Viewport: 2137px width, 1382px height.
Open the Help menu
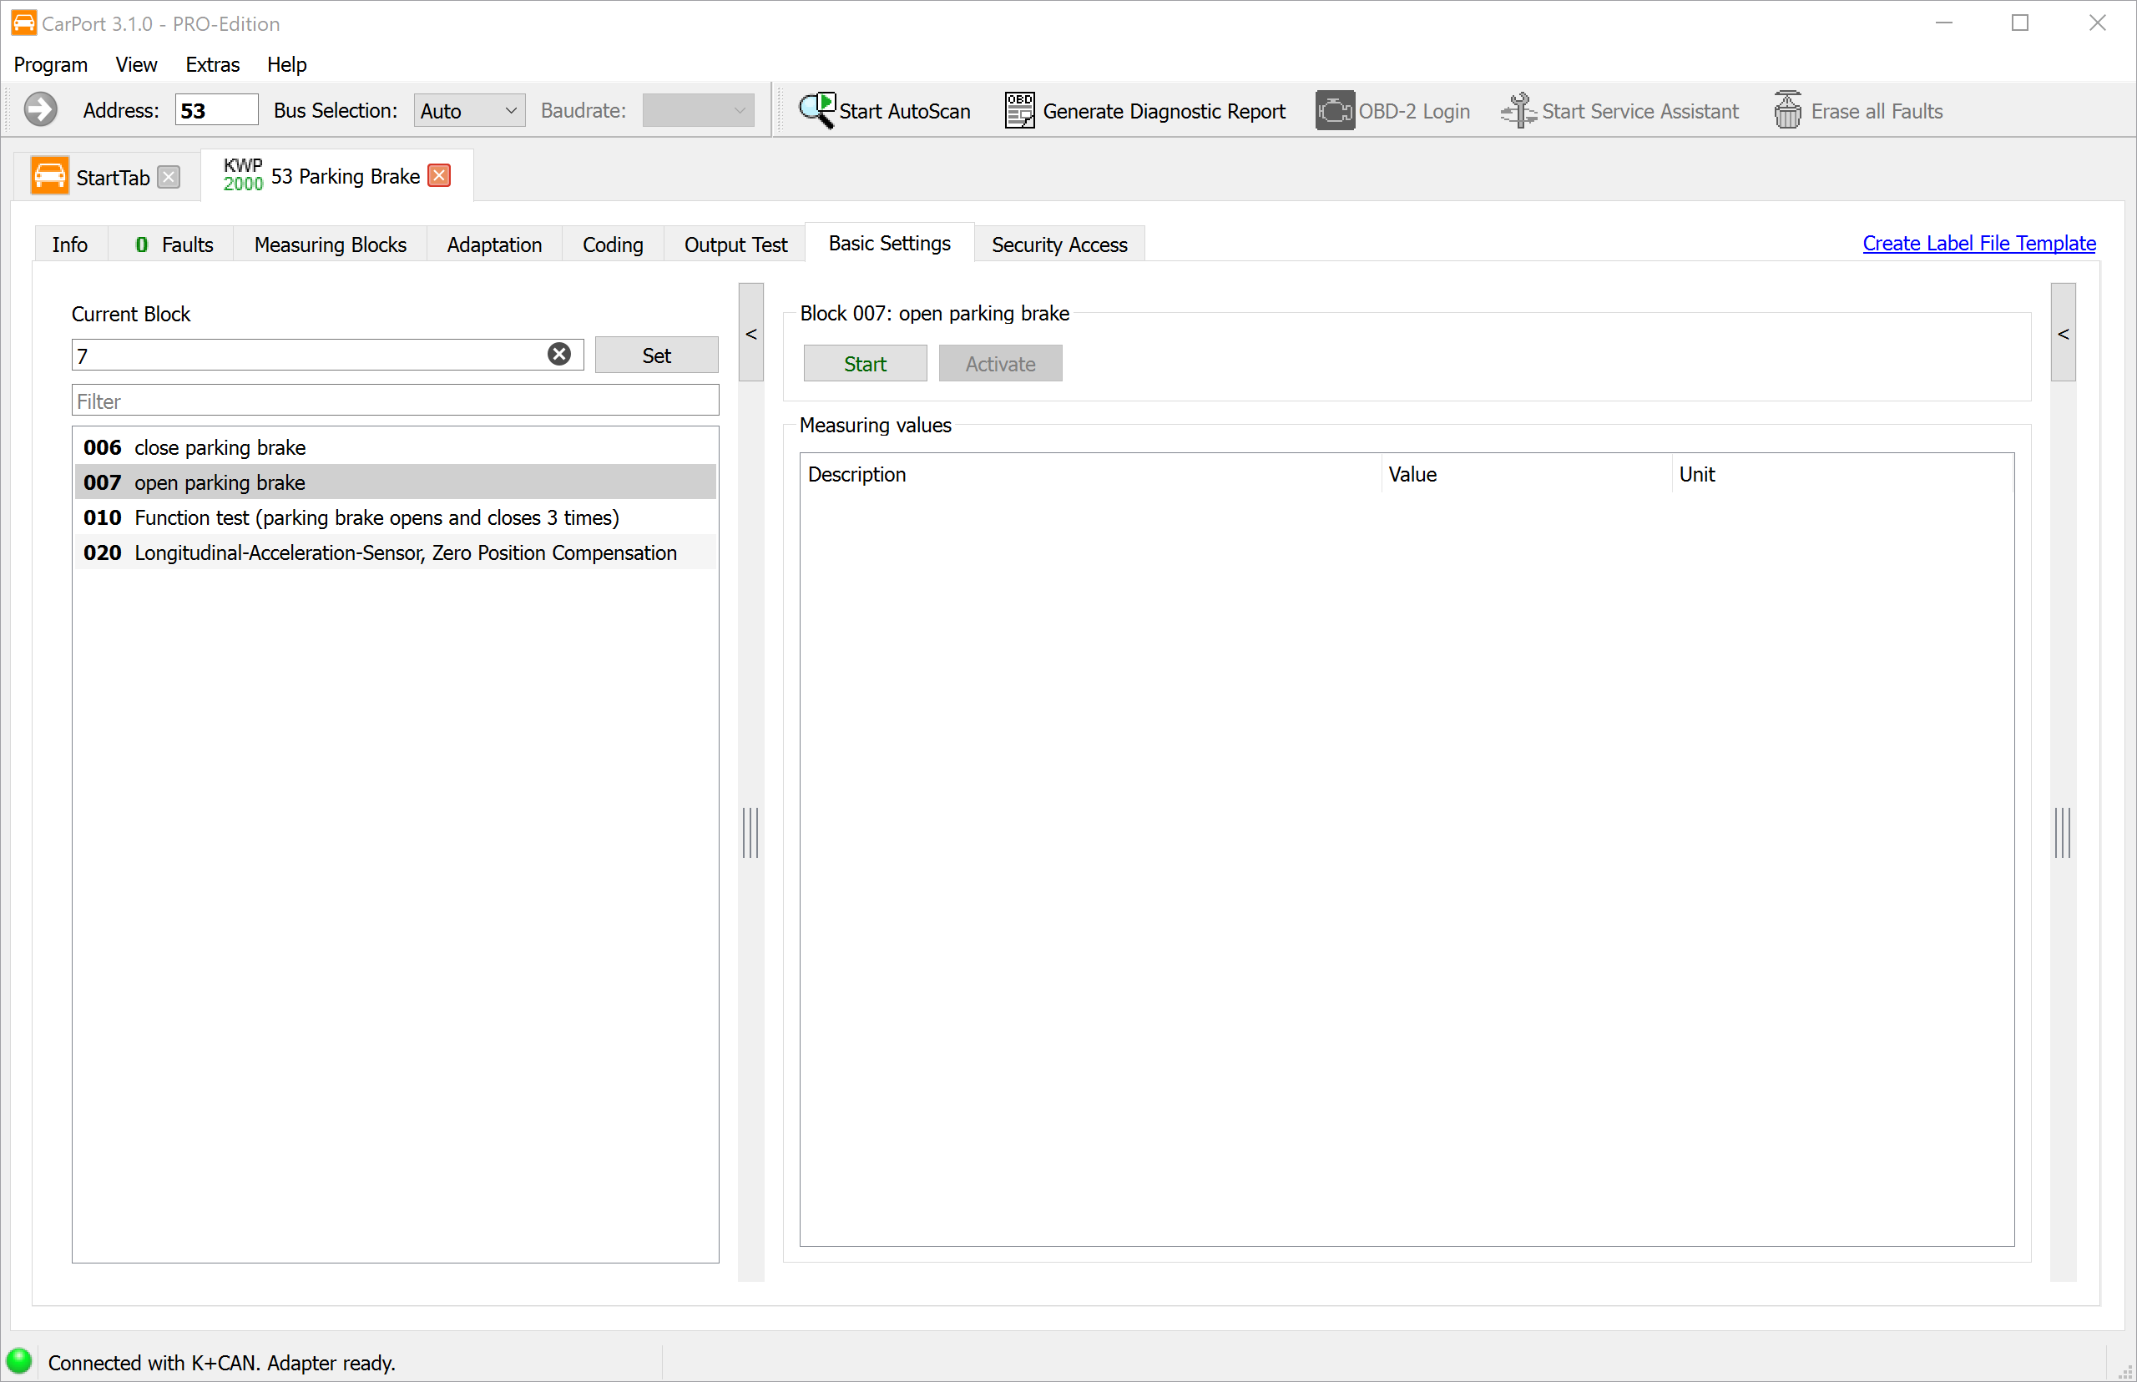(286, 64)
